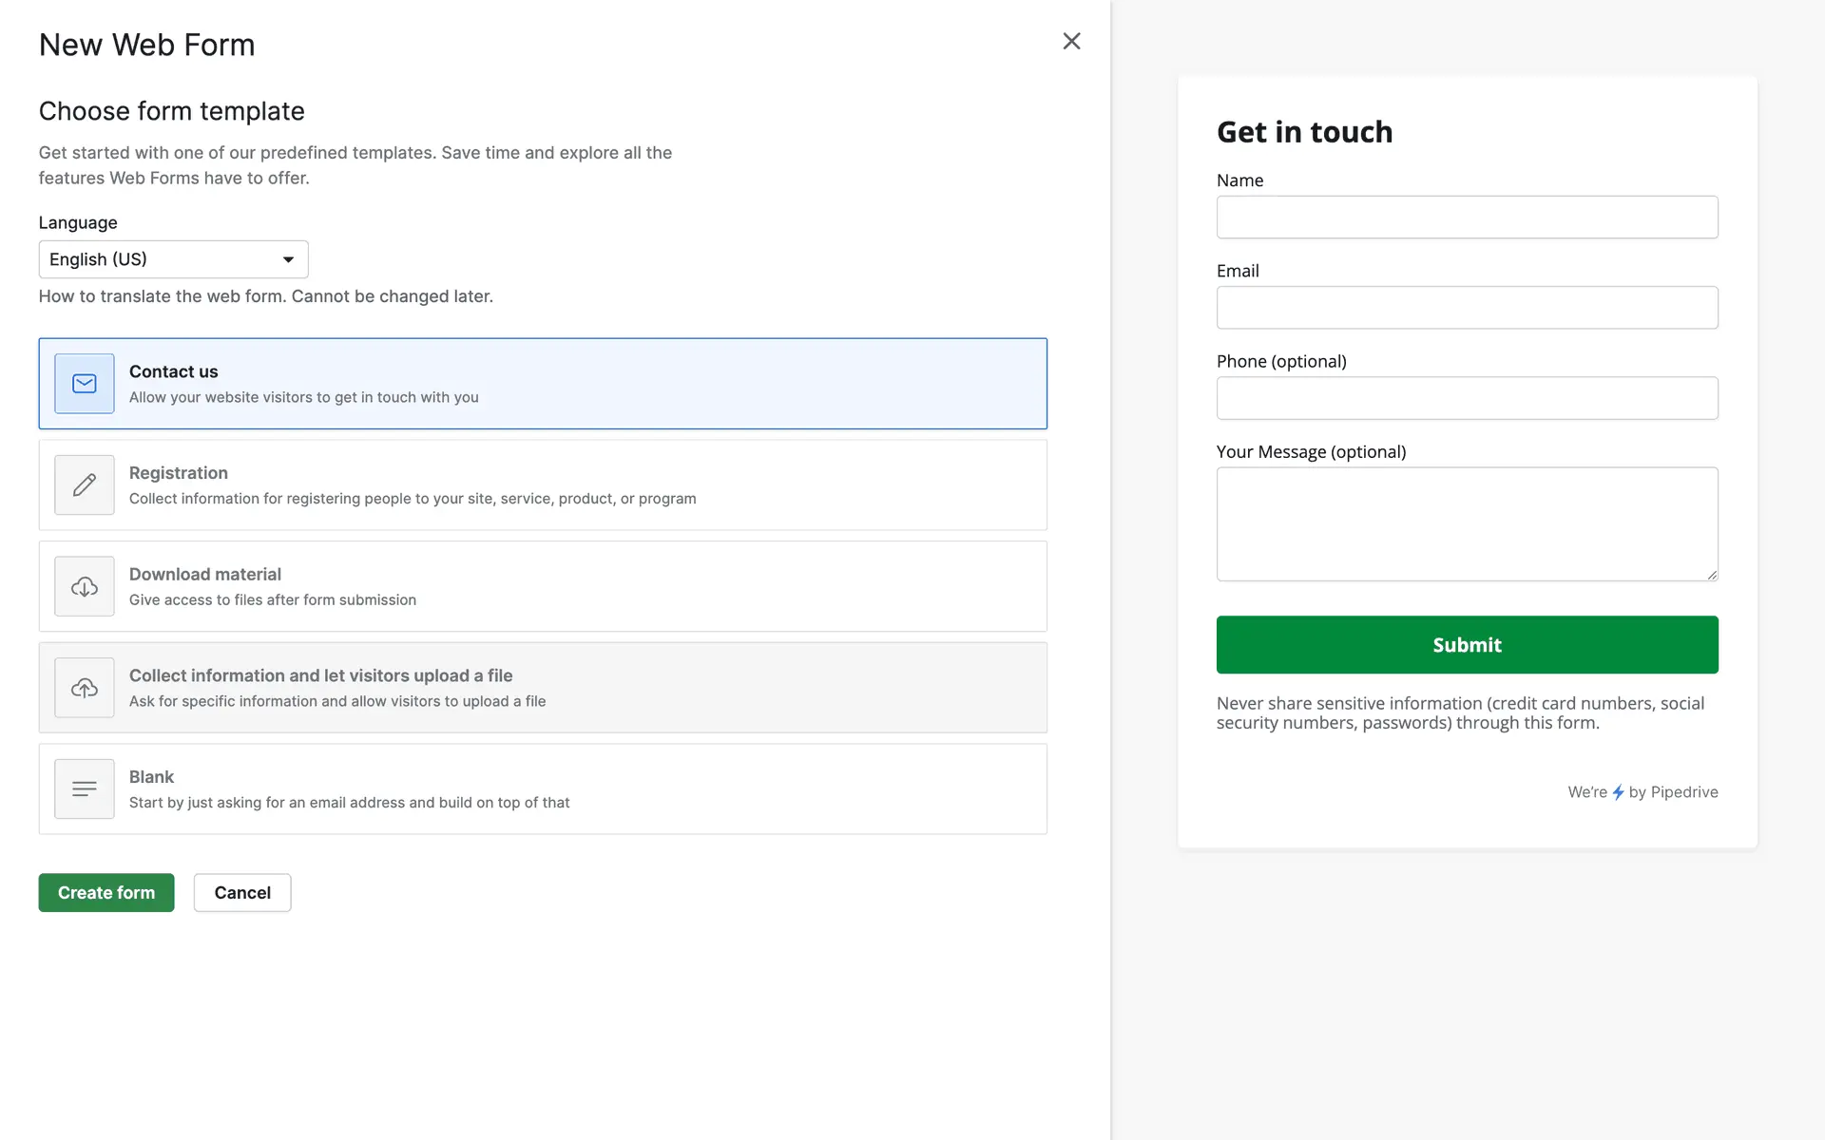1825x1140 pixels.
Task: Click the lines icon for Blank template
Action: click(x=84, y=788)
